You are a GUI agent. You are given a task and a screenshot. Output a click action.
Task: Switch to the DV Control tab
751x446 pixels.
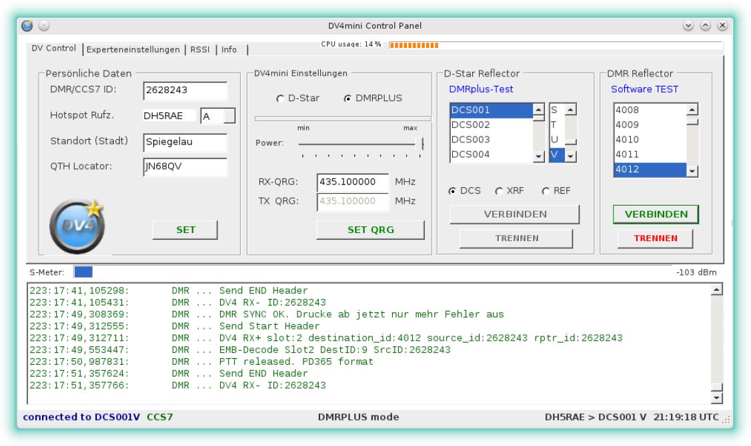coord(53,49)
